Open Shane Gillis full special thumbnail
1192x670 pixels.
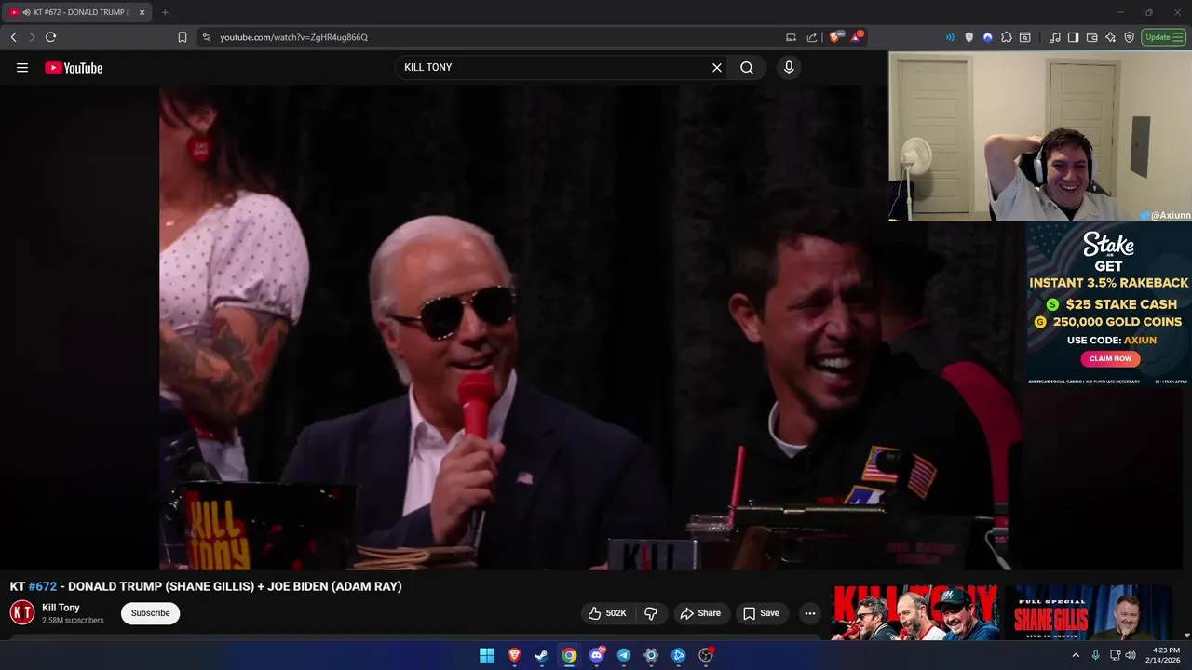pos(1088,612)
